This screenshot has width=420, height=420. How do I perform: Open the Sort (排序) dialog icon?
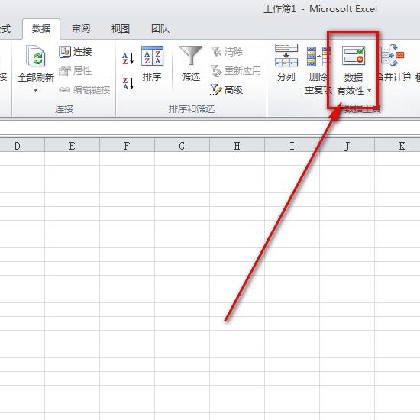(152, 56)
